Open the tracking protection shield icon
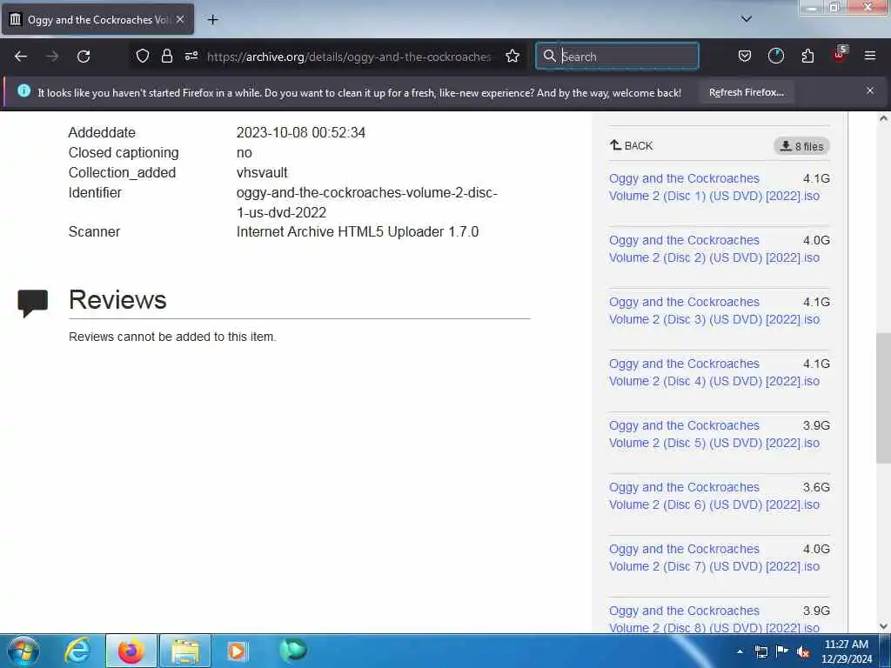 143,56
